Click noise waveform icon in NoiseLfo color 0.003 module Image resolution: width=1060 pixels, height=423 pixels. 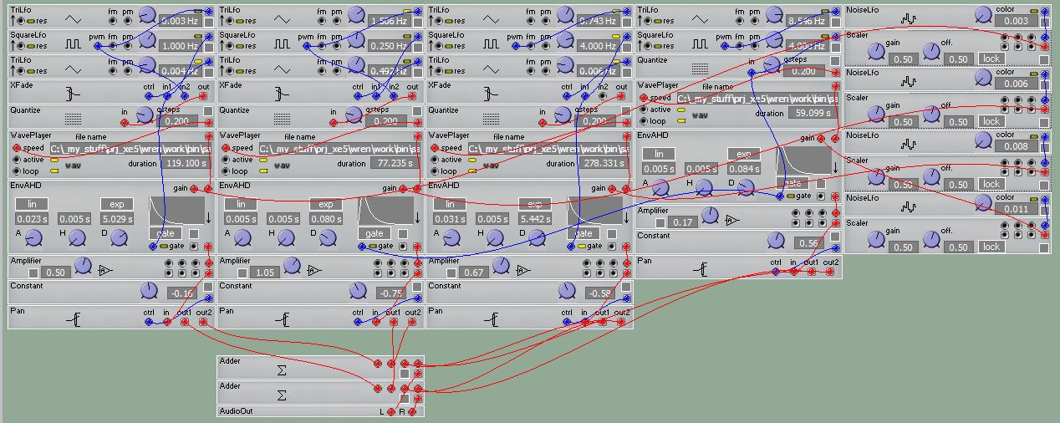[x=909, y=18]
